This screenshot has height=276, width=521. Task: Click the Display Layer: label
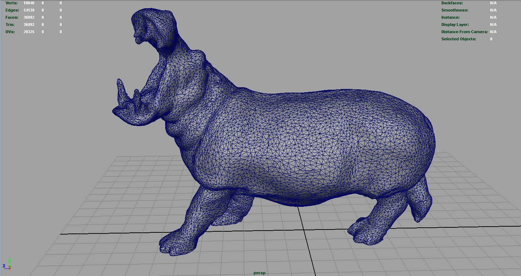[x=455, y=25]
